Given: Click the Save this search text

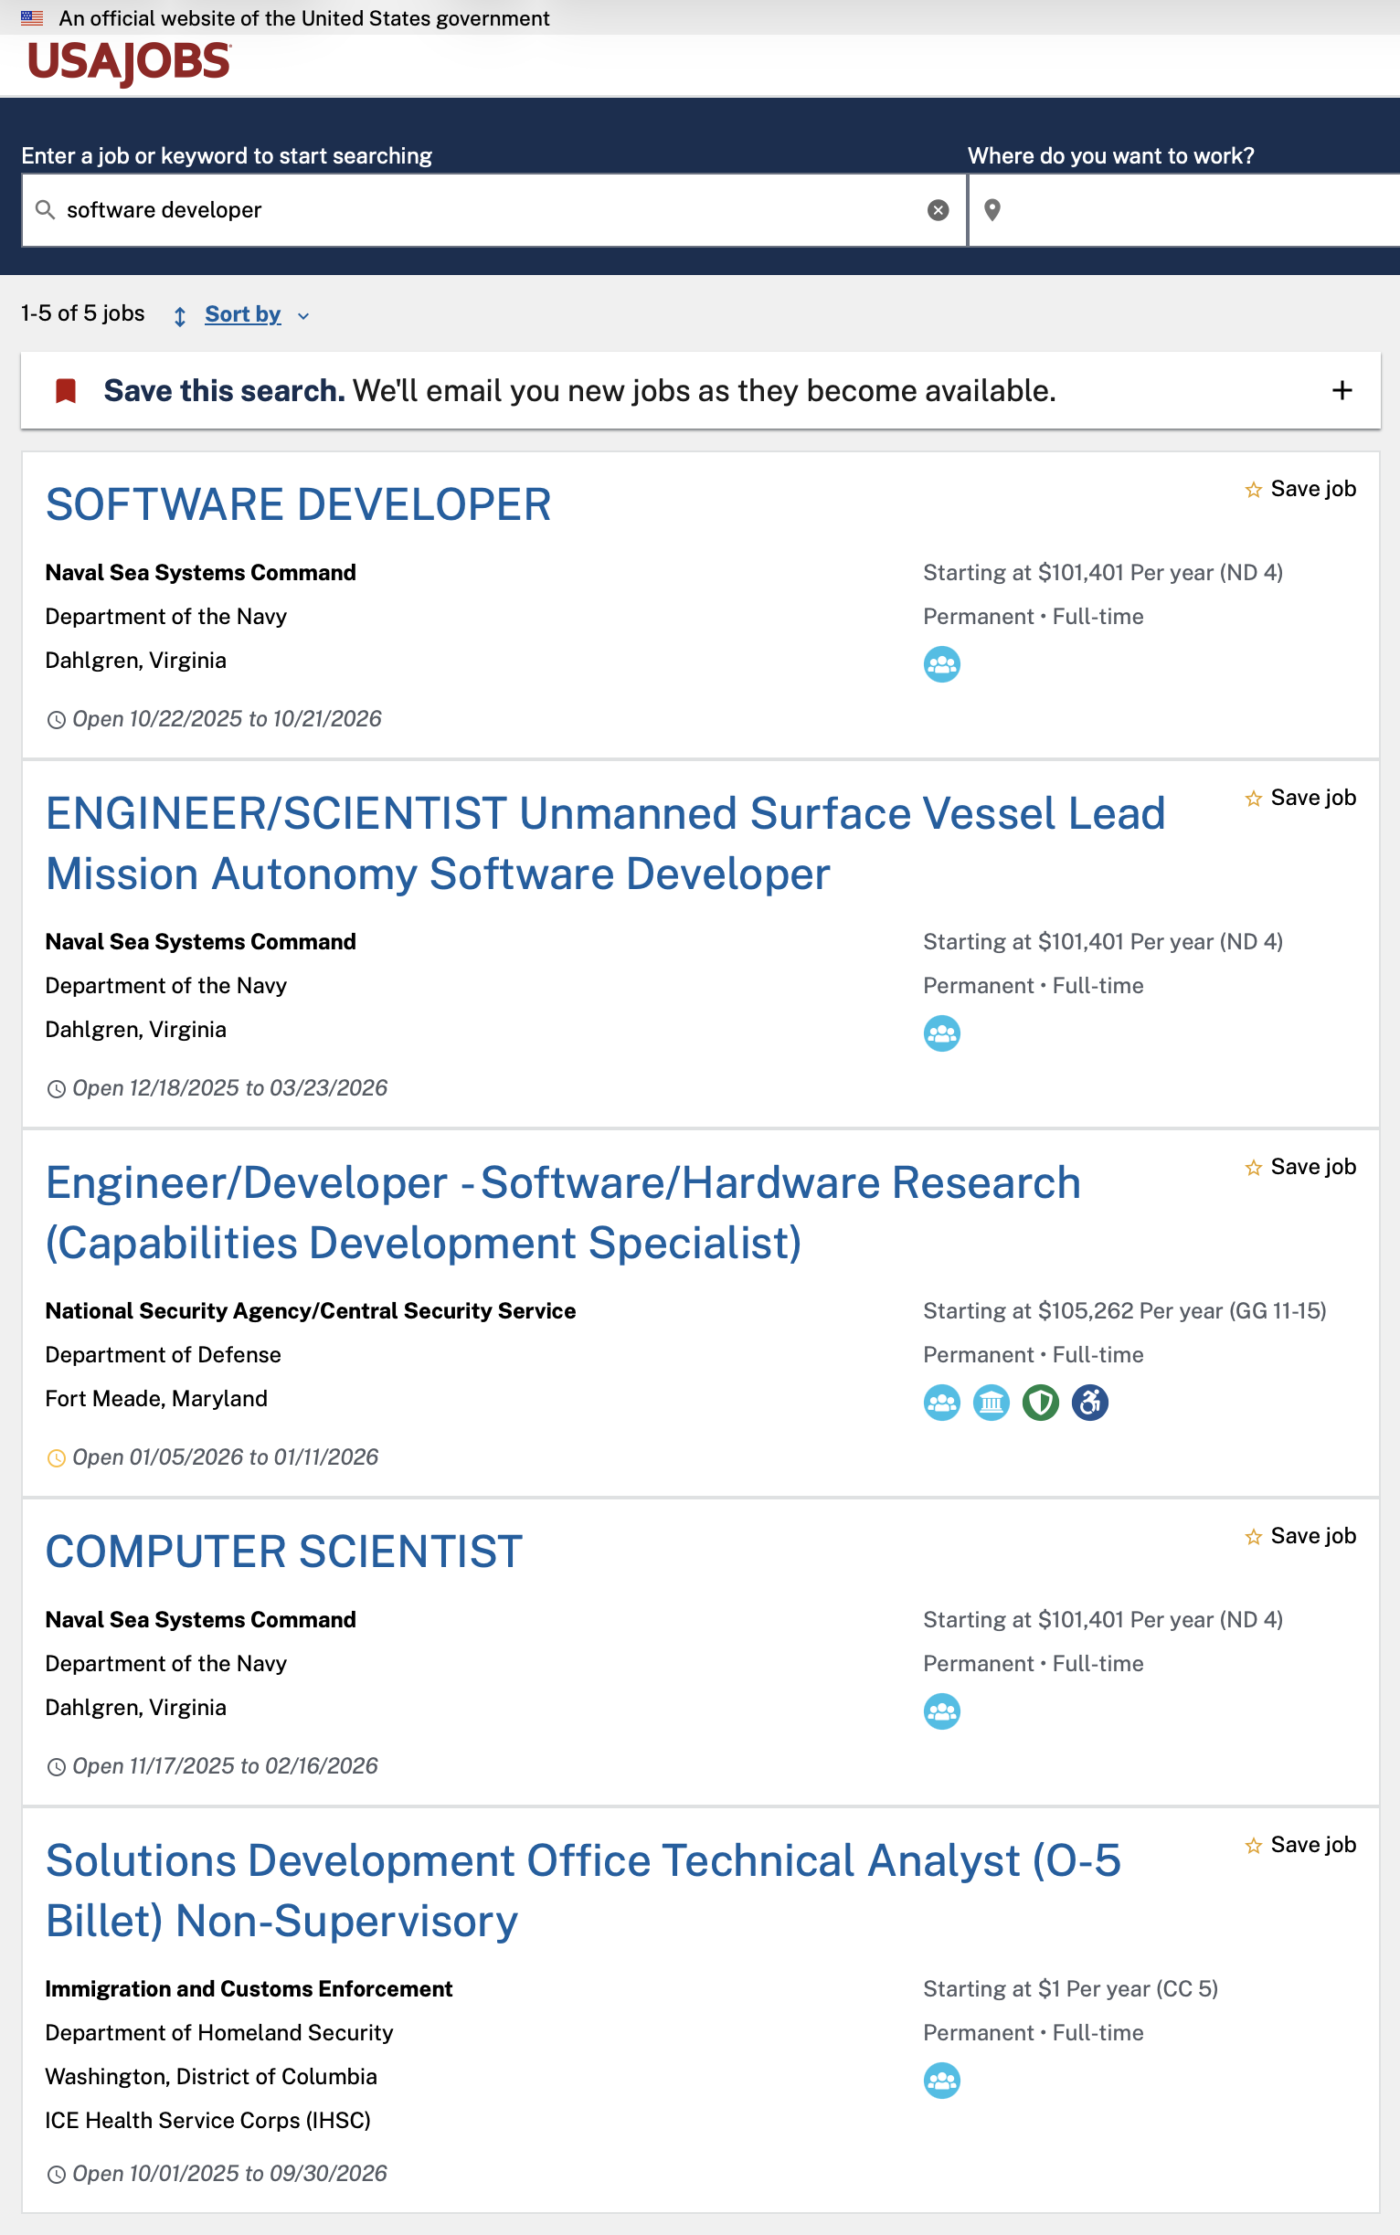Looking at the screenshot, I should [224, 391].
